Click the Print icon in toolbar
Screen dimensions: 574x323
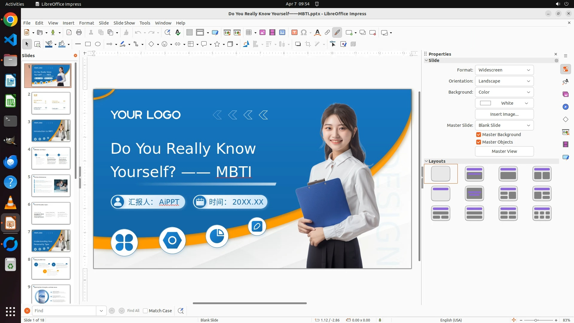79,33
